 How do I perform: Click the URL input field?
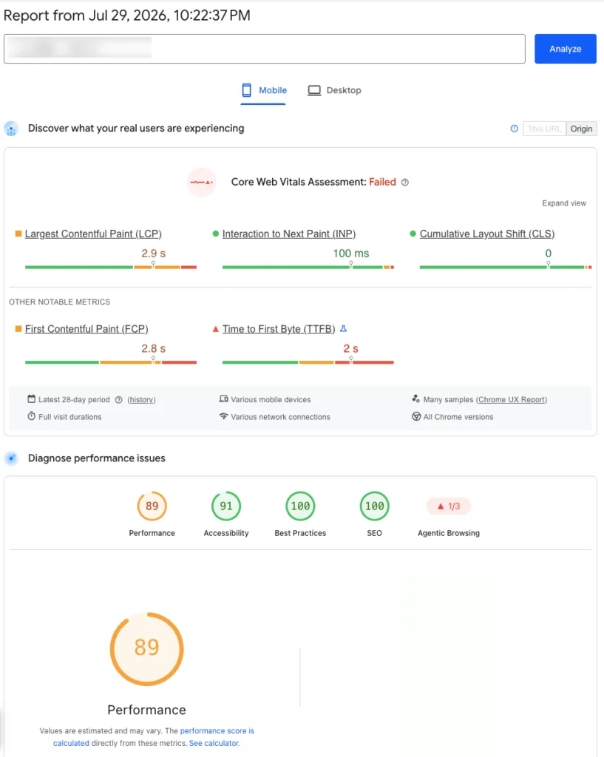click(265, 49)
